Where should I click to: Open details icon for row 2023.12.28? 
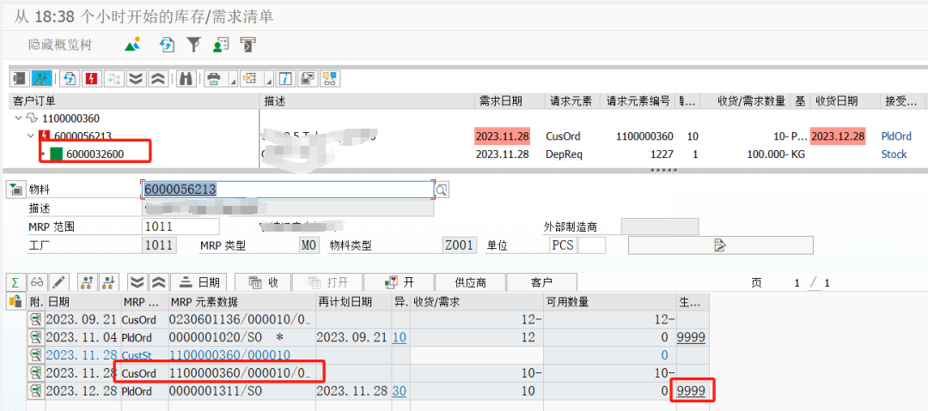(x=36, y=390)
